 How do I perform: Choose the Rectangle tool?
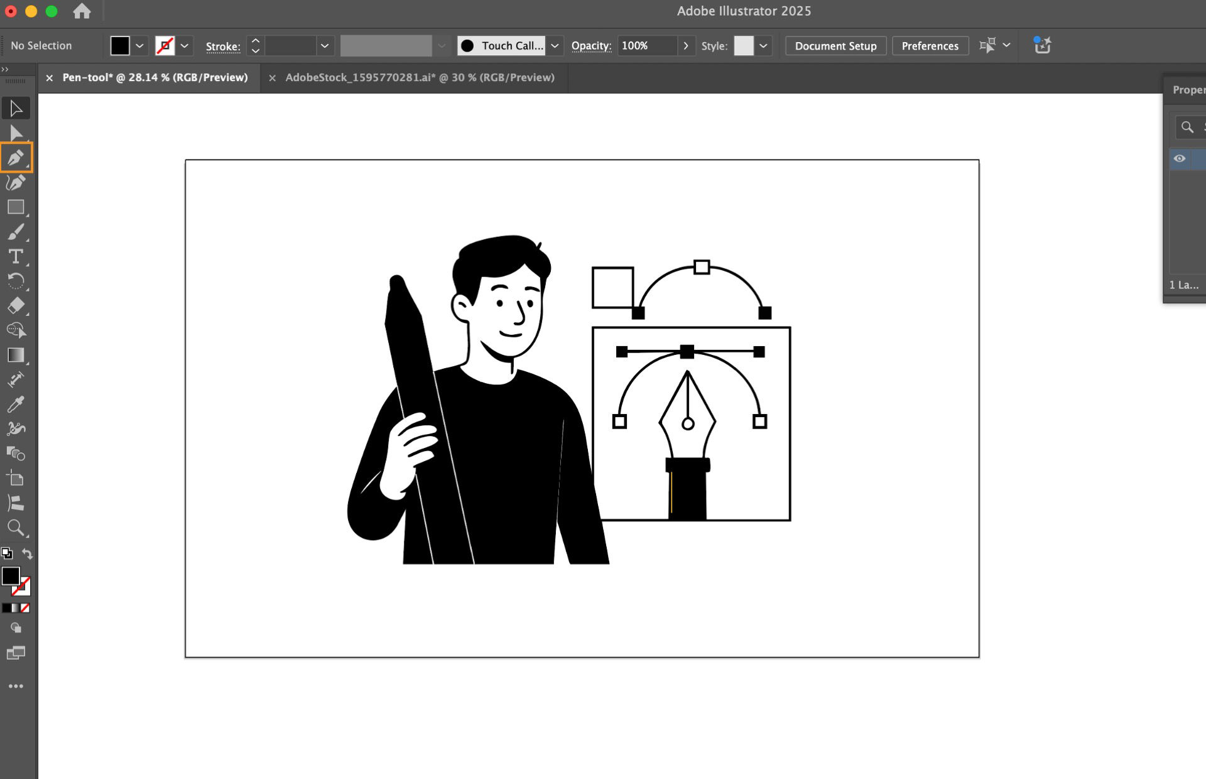point(15,207)
